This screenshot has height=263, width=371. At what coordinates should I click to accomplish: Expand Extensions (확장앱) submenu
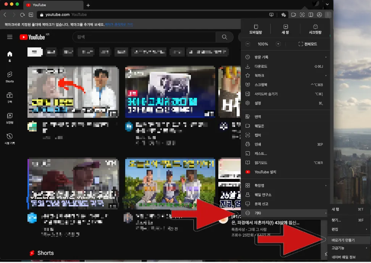[286, 186]
